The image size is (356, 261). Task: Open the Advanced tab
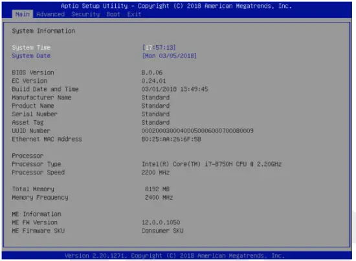[x=50, y=14]
